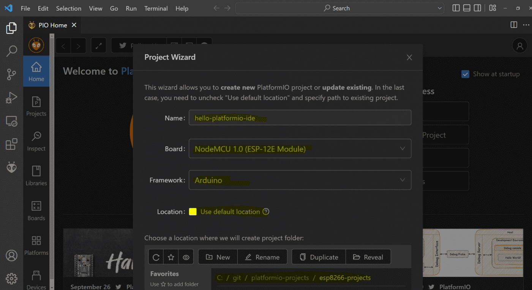The height and width of the screenshot is (290, 532).
Task: Click the New folder button
Action: coord(218,257)
